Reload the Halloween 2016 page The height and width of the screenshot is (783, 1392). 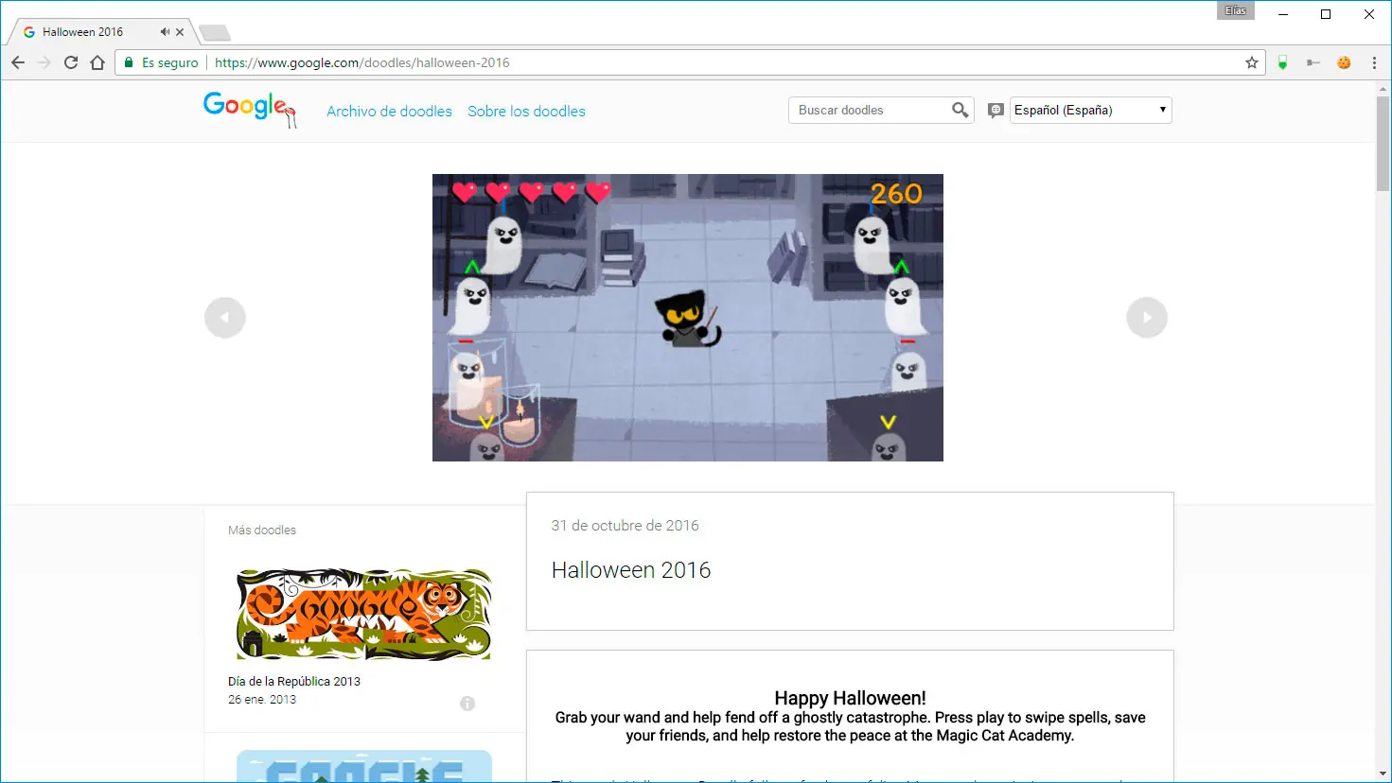71,62
